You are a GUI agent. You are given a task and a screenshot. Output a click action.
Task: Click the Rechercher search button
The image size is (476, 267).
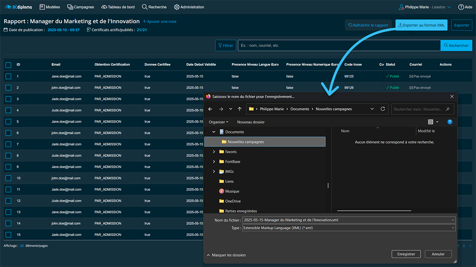click(x=456, y=45)
